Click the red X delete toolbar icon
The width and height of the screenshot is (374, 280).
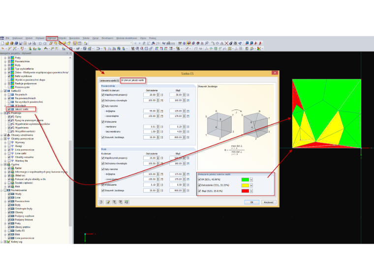click(226, 43)
